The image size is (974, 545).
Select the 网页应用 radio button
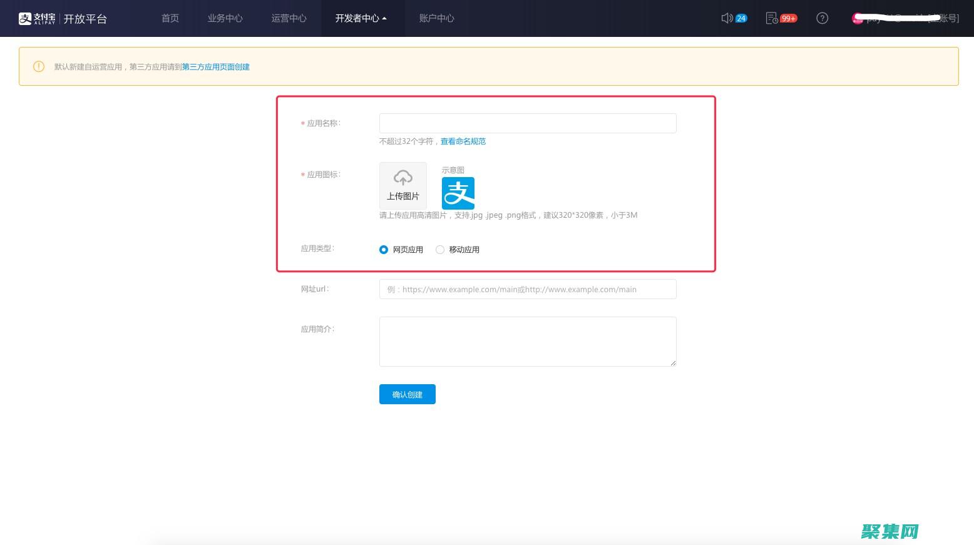point(384,250)
